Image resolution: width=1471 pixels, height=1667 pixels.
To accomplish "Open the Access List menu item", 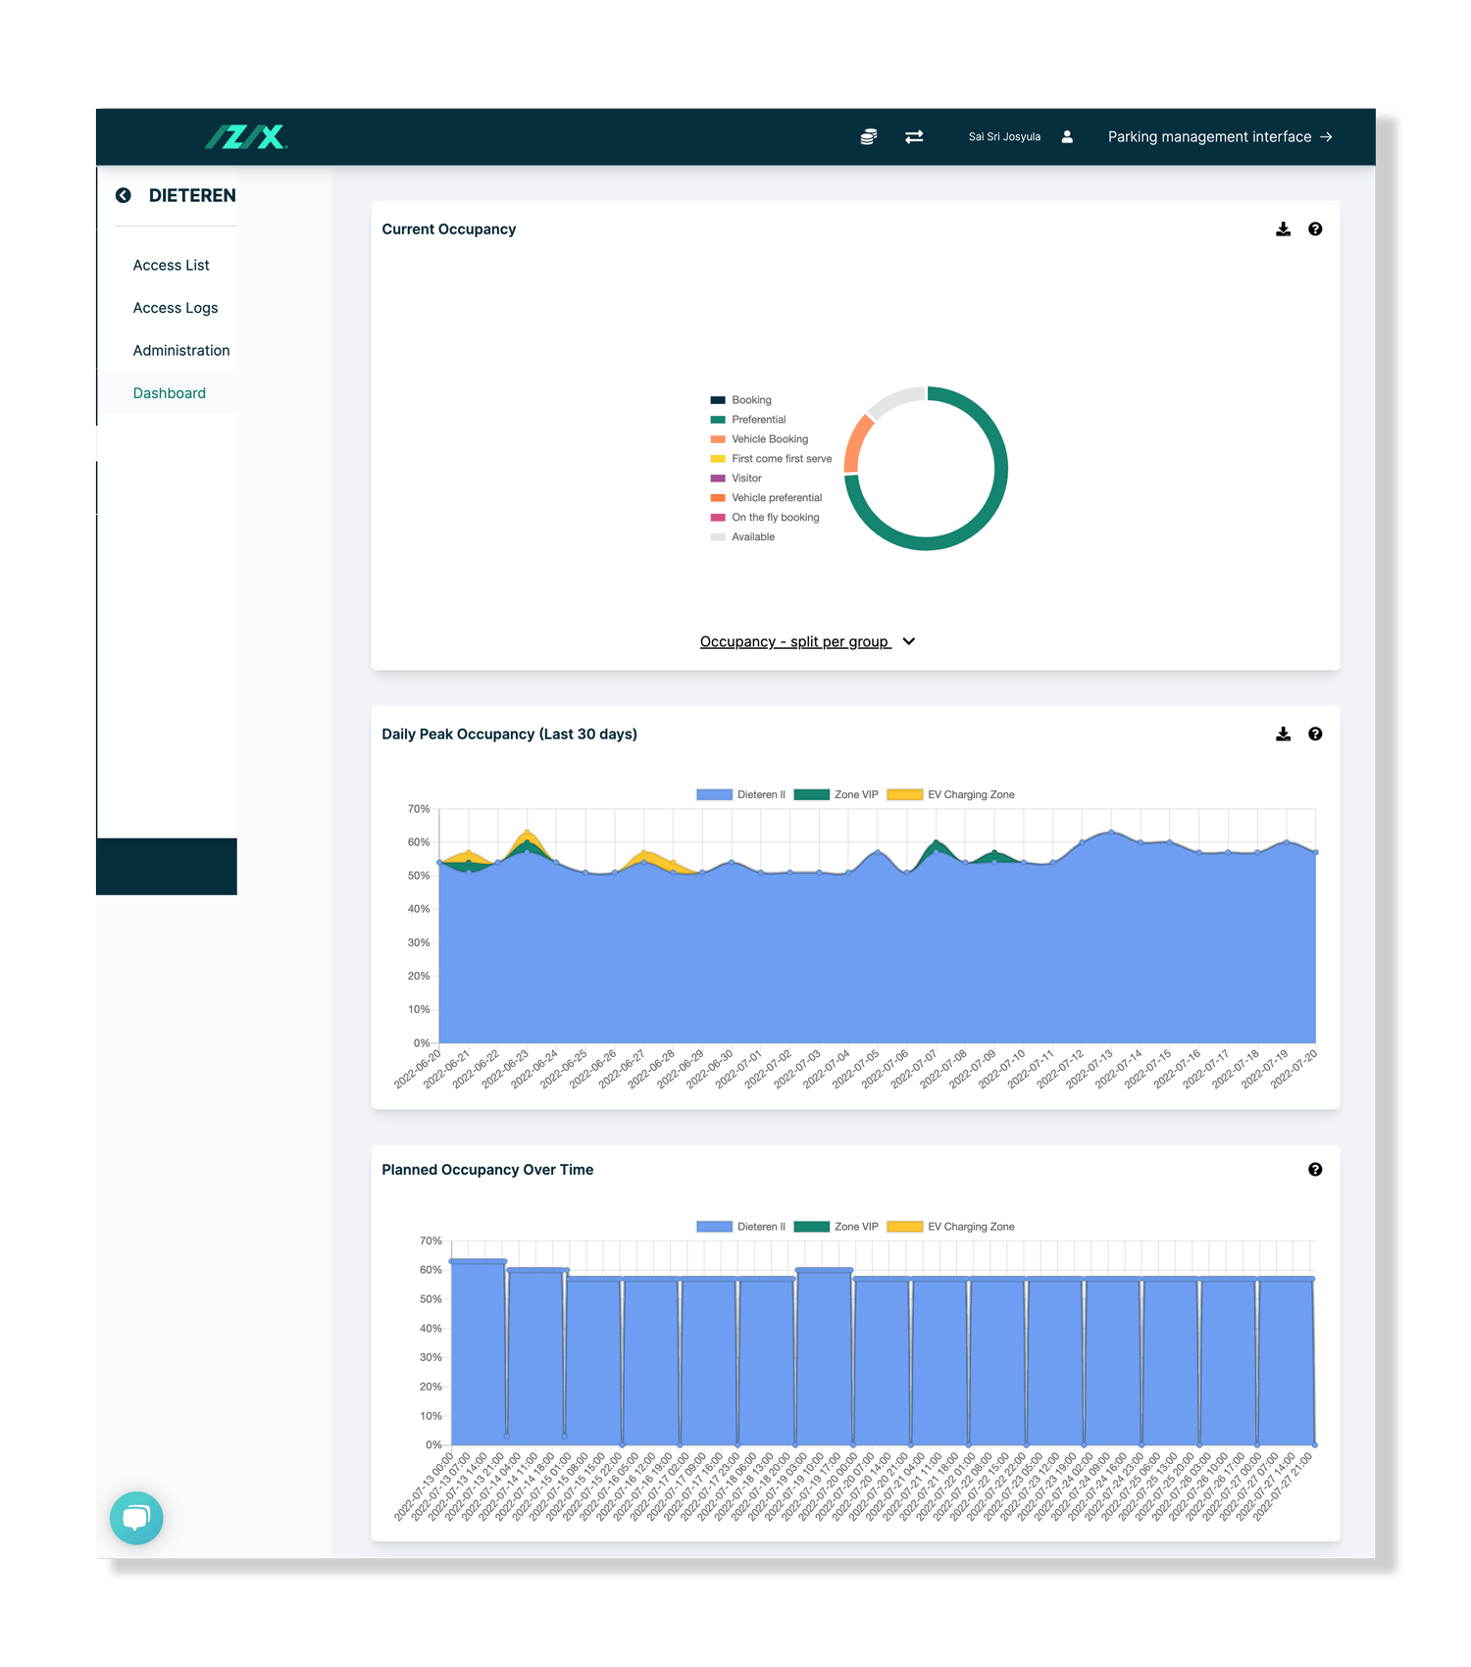I will 171,266.
